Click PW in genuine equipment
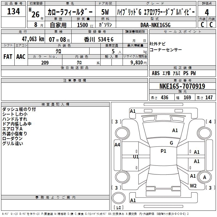 pyautogui.click(x=193, y=73)
